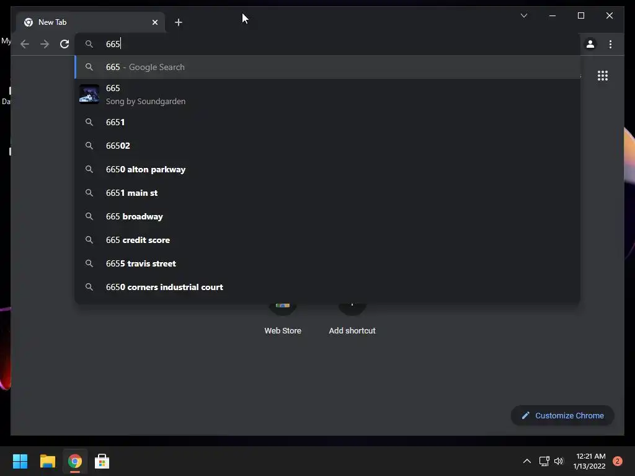Reload the page with the refresh icon

(x=64, y=44)
